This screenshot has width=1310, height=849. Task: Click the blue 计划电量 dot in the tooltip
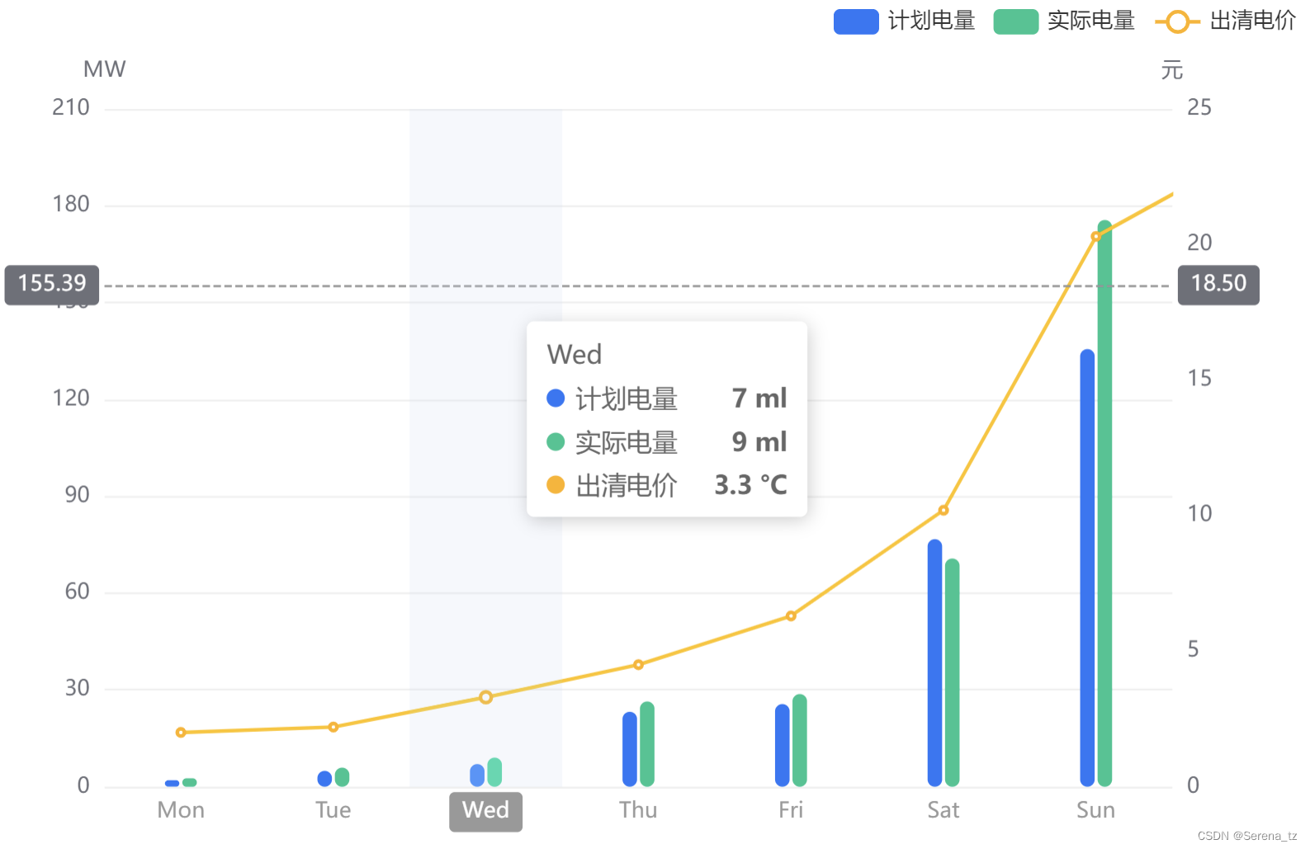tap(556, 399)
